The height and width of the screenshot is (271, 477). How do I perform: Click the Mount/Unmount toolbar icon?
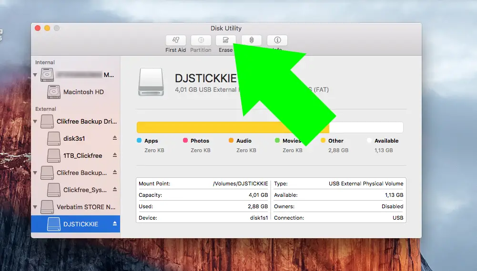(252, 40)
